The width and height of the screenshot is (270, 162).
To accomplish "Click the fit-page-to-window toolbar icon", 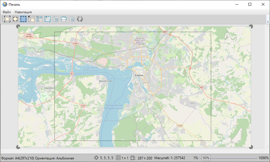I will [7, 19].
